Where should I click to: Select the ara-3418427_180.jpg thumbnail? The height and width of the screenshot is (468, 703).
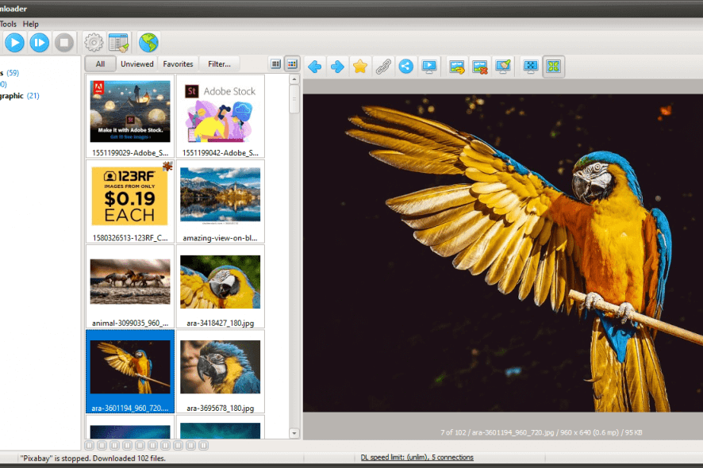tap(220, 286)
